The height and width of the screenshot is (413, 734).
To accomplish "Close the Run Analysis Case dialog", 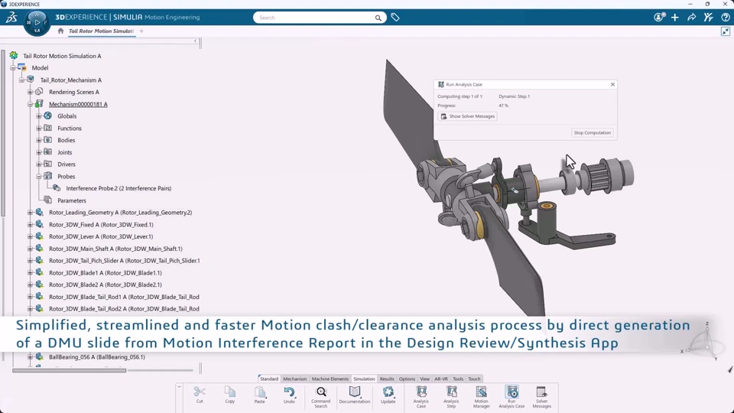I will click(612, 84).
